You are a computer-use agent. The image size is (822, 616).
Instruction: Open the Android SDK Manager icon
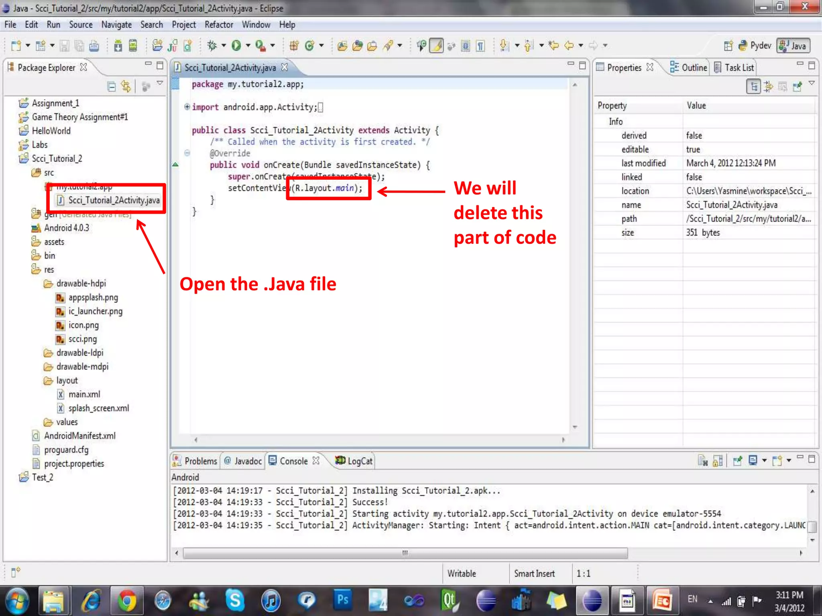tap(118, 46)
